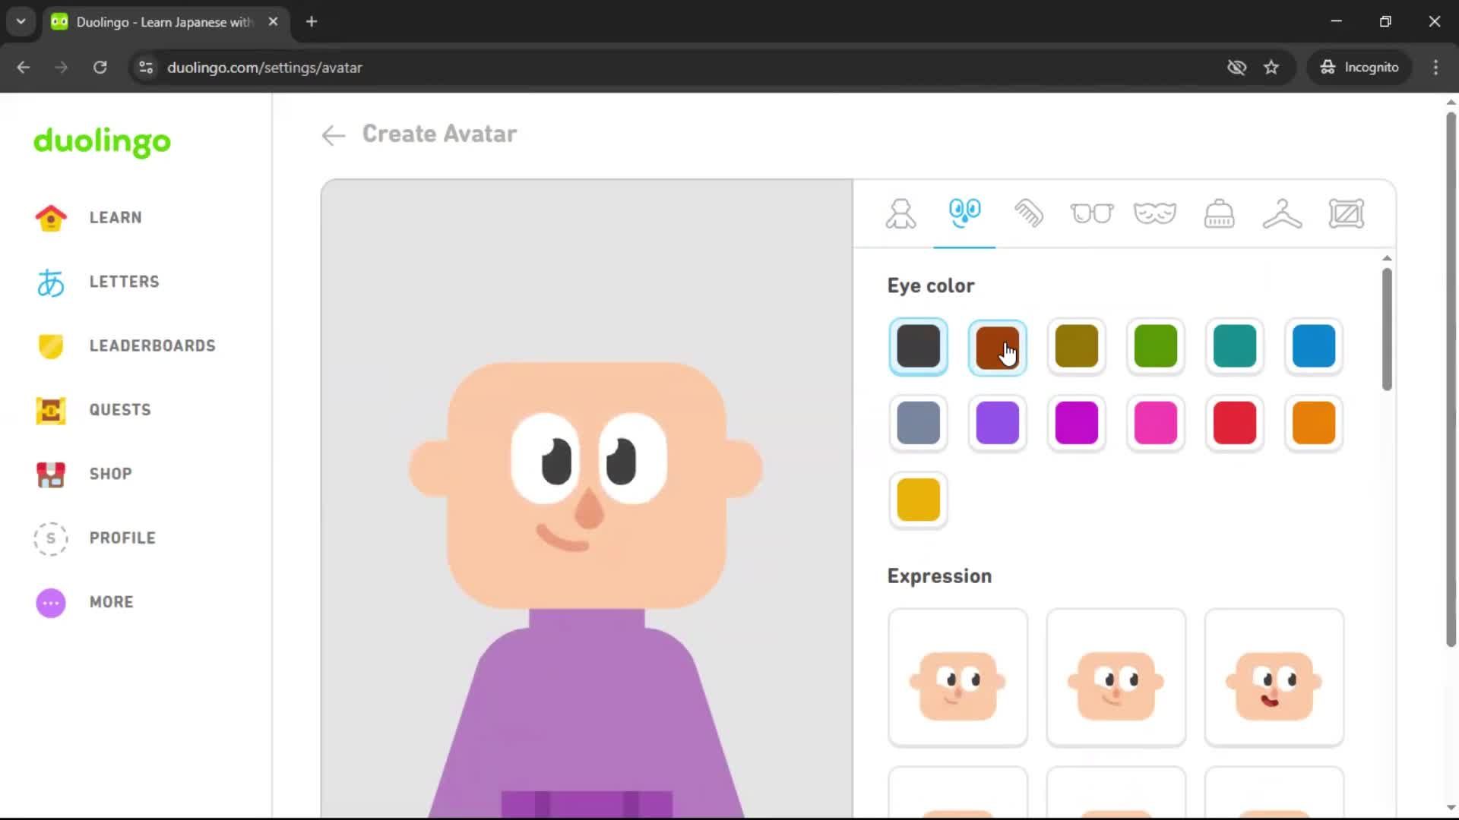Open the Learn section birdhouse icon
The height and width of the screenshot is (820, 1459).
(x=50, y=217)
